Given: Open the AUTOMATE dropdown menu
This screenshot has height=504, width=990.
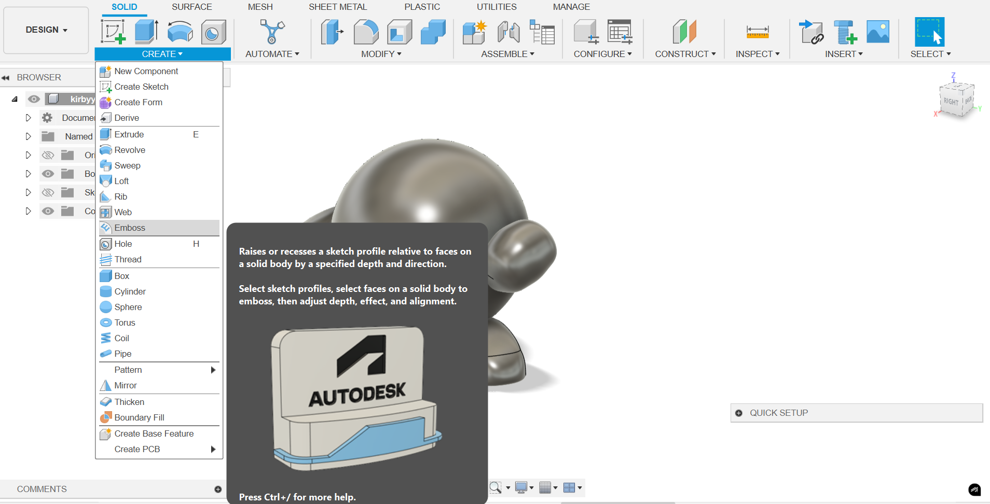Looking at the screenshot, I should [x=272, y=54].
